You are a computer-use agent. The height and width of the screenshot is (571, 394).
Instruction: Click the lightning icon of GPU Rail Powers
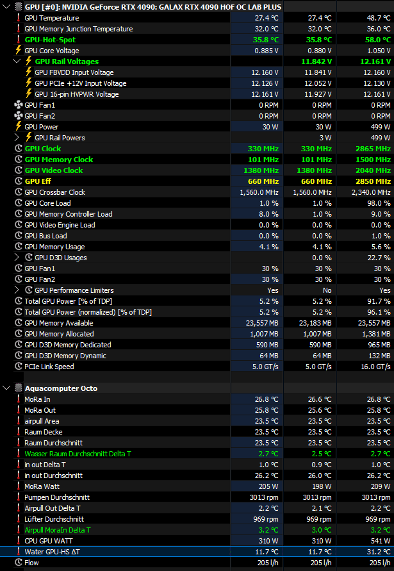[29, 138]
